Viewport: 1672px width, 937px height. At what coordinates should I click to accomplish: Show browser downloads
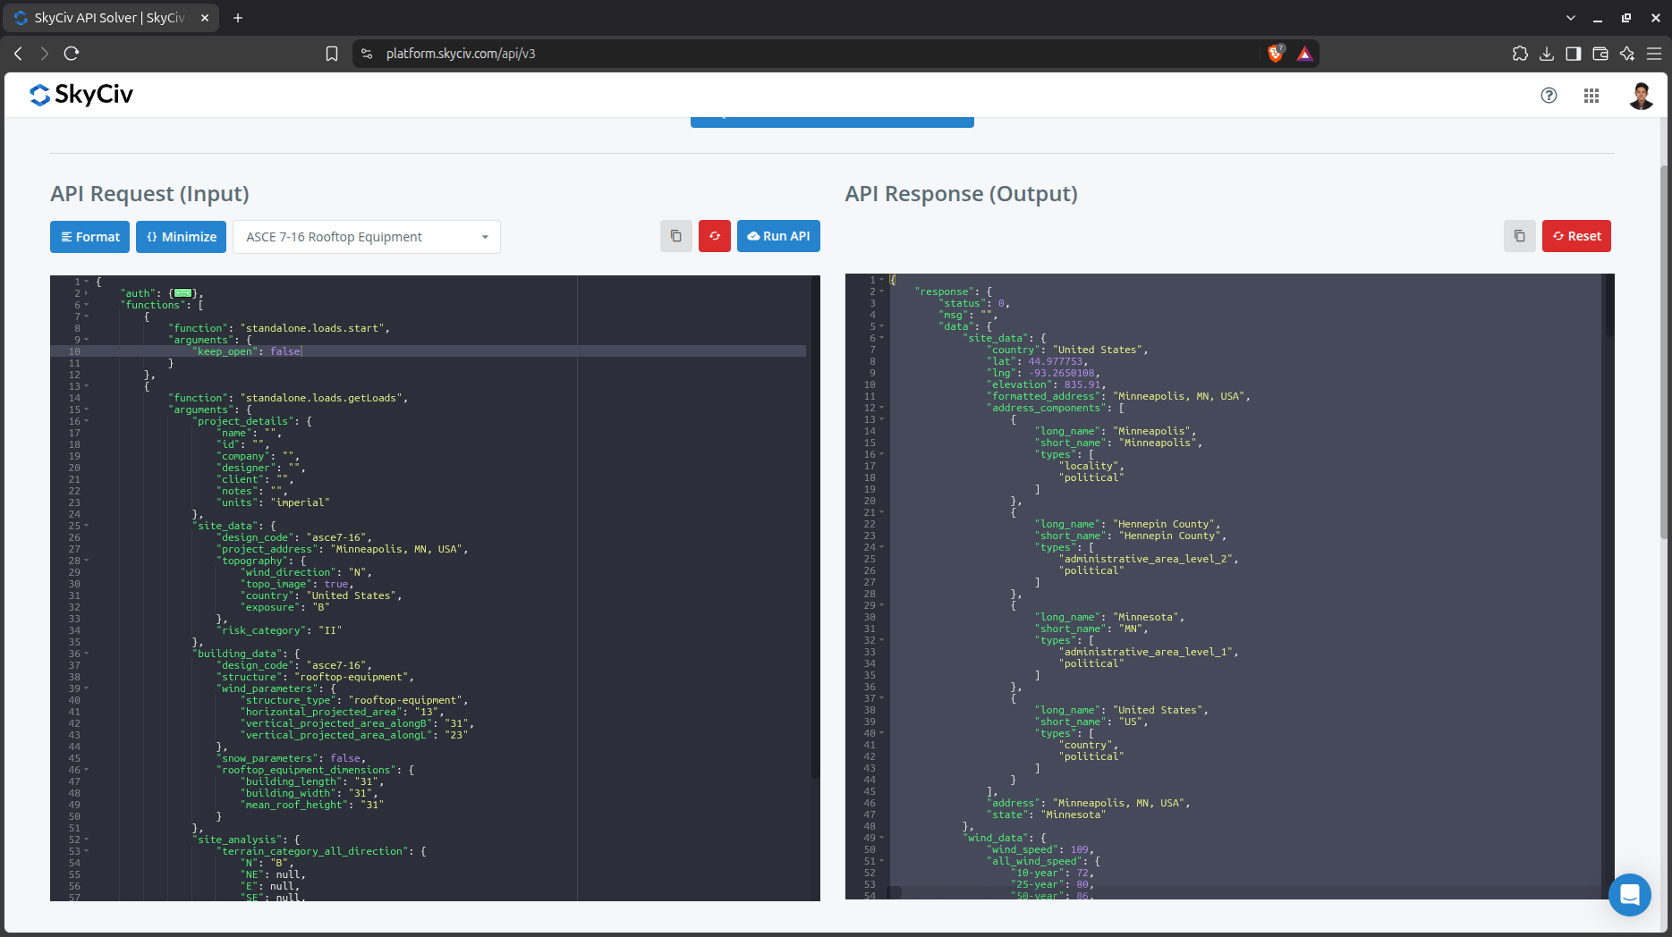click(x=1547, y=54)
